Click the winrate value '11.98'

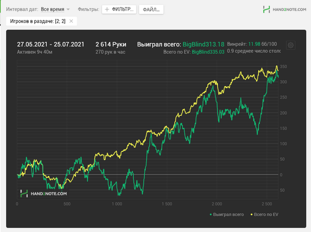254,44
